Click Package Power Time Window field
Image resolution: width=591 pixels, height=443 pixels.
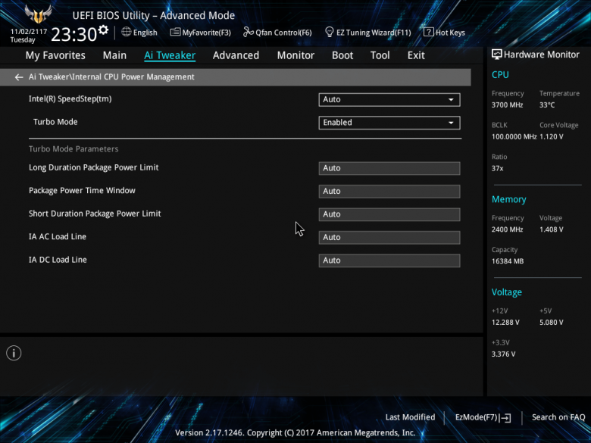click(389, 192)
